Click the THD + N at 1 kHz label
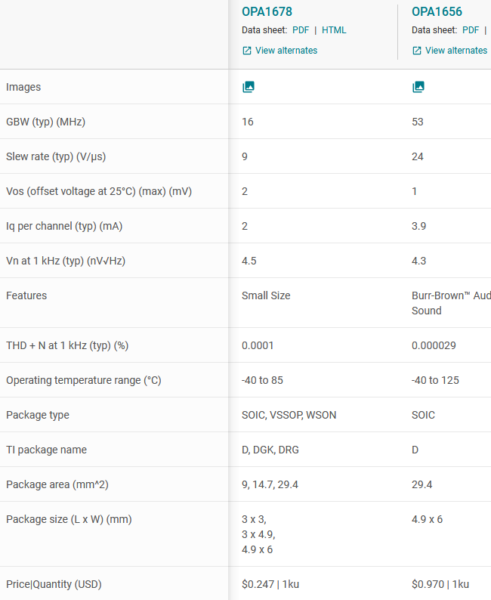This screenshot has height=600, width=491. tap(67, 345)
